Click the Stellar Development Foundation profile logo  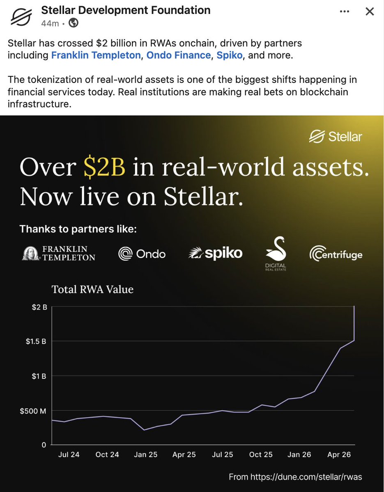point(21,17)
